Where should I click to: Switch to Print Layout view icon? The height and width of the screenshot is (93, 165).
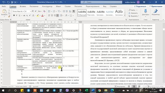tap(134, 87)
